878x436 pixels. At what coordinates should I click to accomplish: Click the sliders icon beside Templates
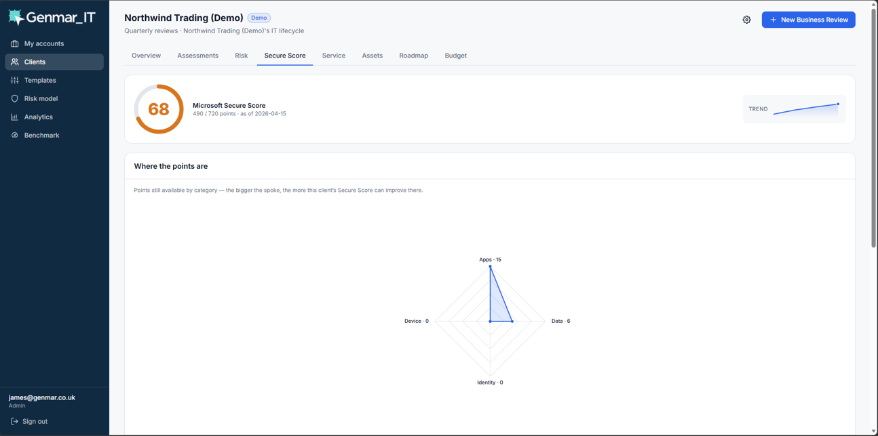(15, 80)
